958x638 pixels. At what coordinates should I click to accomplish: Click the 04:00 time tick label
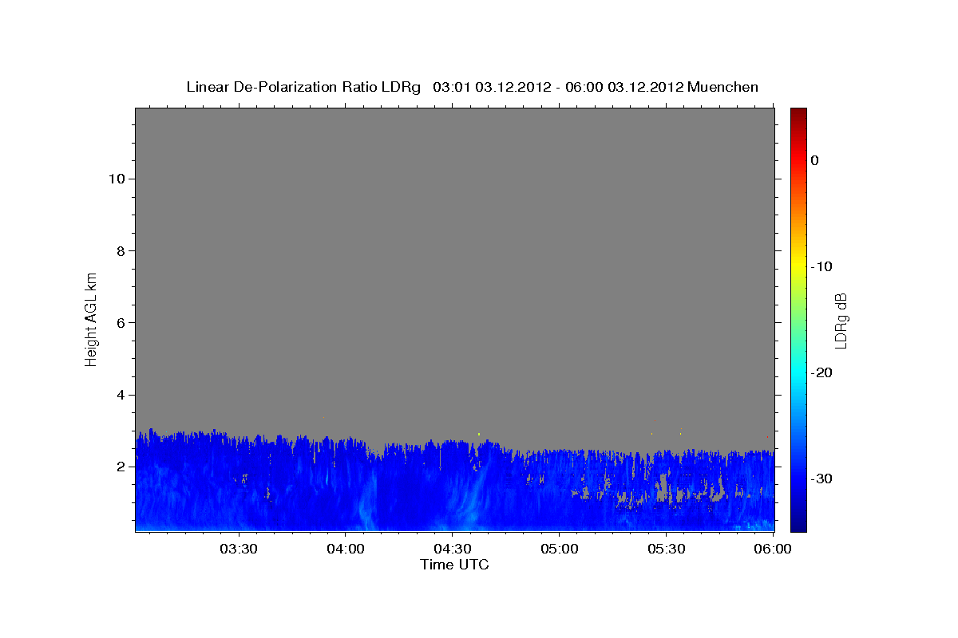pyautogui.click(x=346, y=549)
